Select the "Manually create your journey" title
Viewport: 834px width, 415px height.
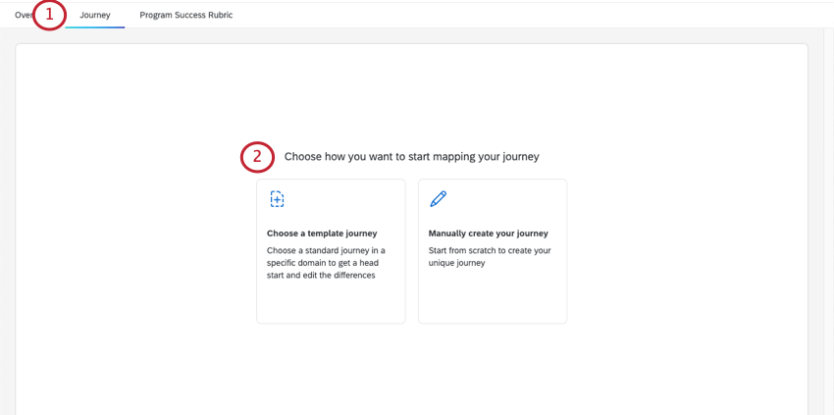(488, 233)
